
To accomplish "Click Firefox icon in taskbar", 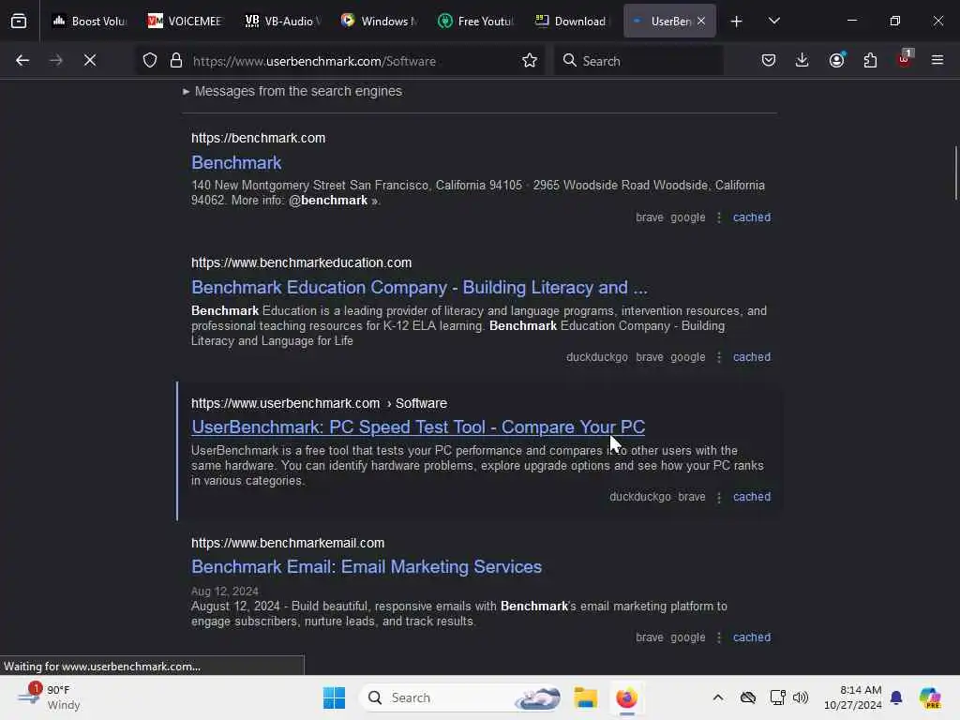I will 626,697.
